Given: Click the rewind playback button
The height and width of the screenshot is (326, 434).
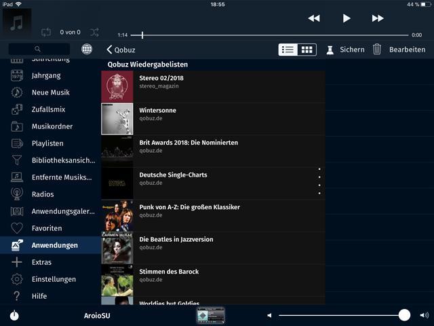Looking at the screenshot, I should point(314,18).
